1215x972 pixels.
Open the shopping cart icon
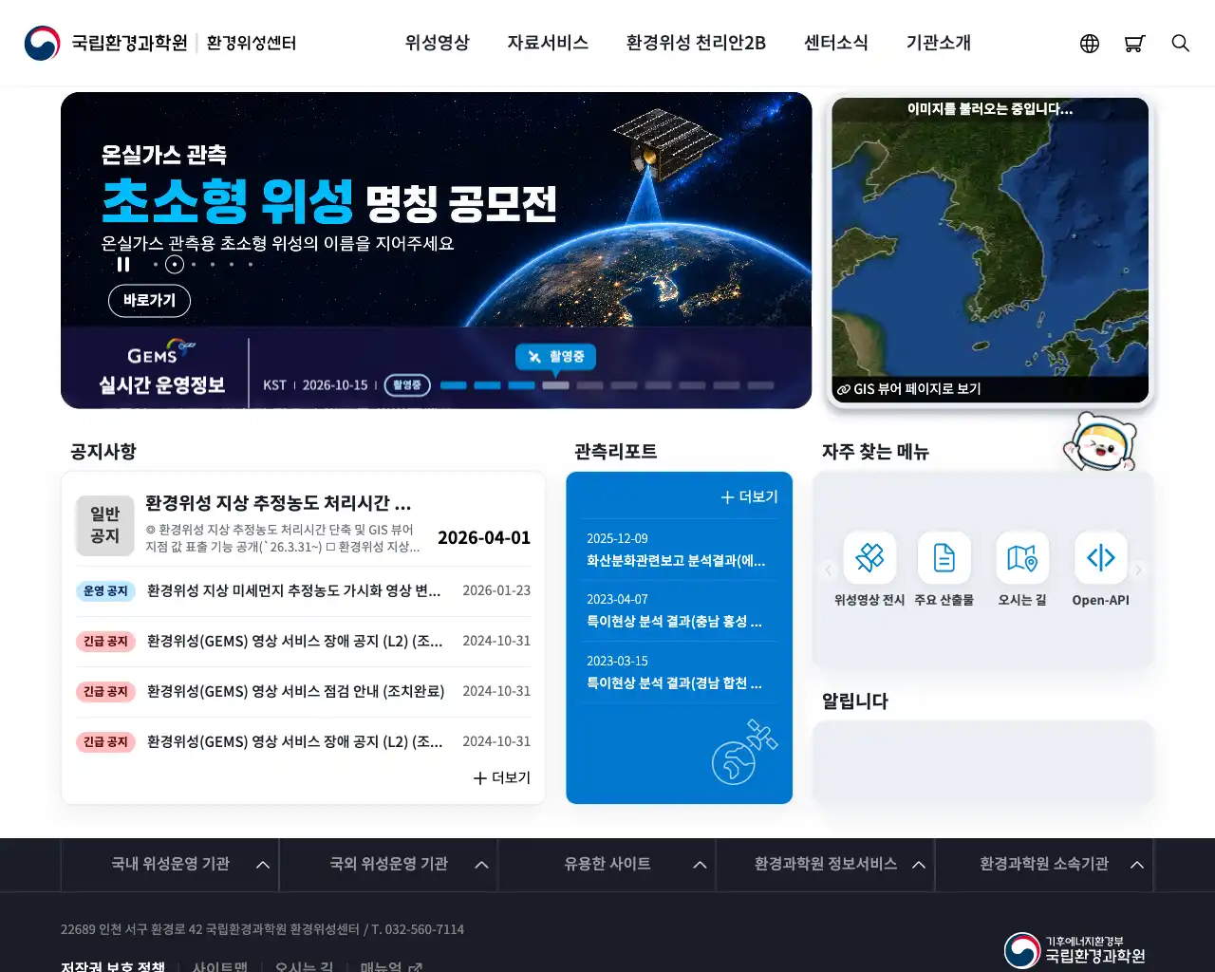point(1134,44)
